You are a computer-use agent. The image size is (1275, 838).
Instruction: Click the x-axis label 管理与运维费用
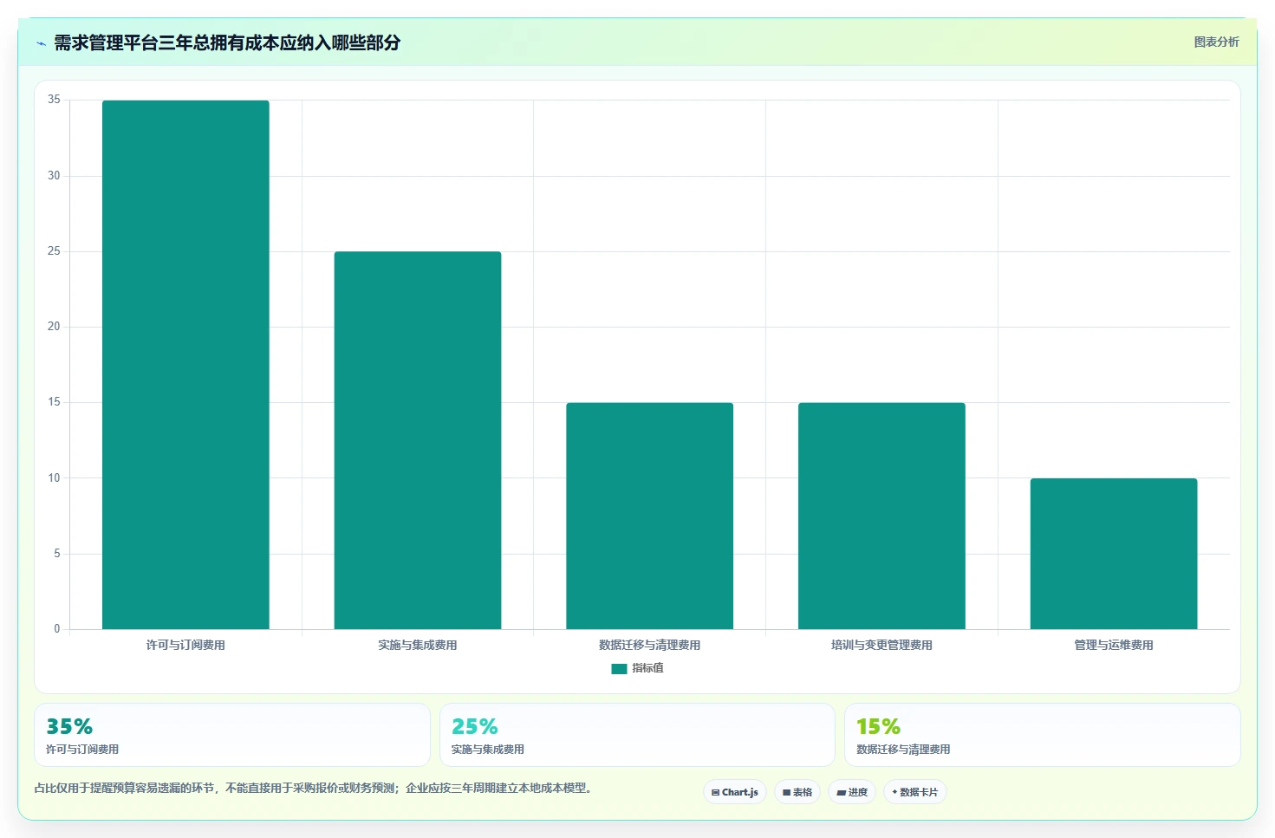tap(1114, 645)
